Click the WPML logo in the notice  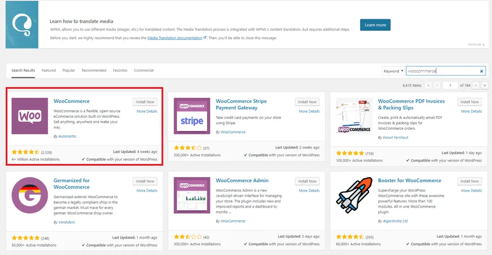click(x=22, y=24)
